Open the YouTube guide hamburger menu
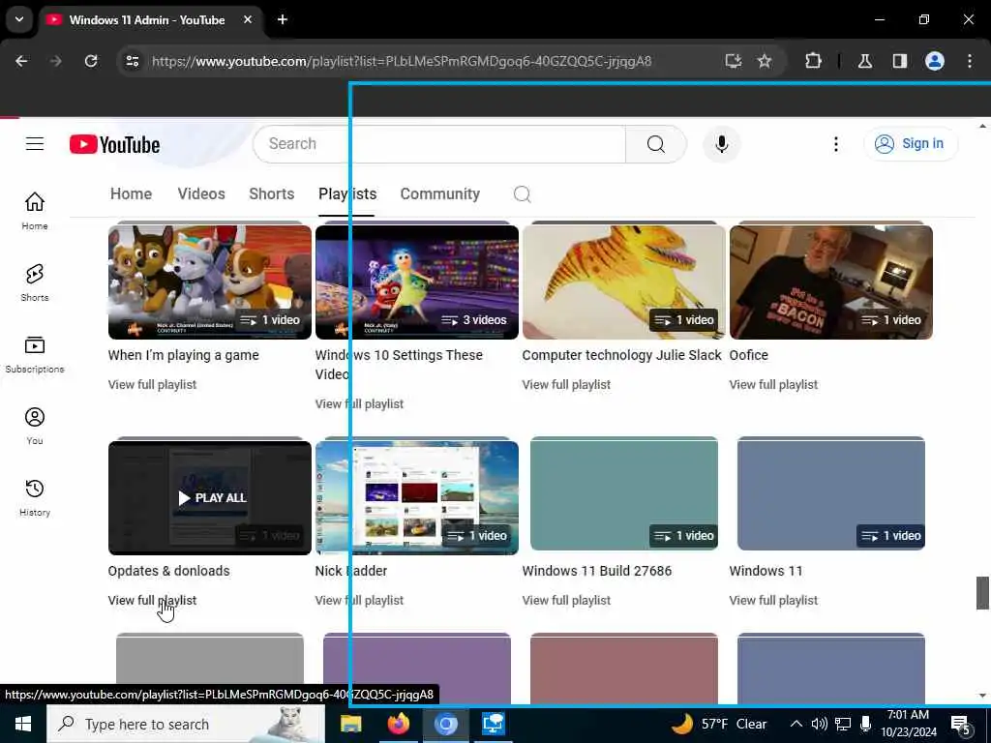 [35, 144]
